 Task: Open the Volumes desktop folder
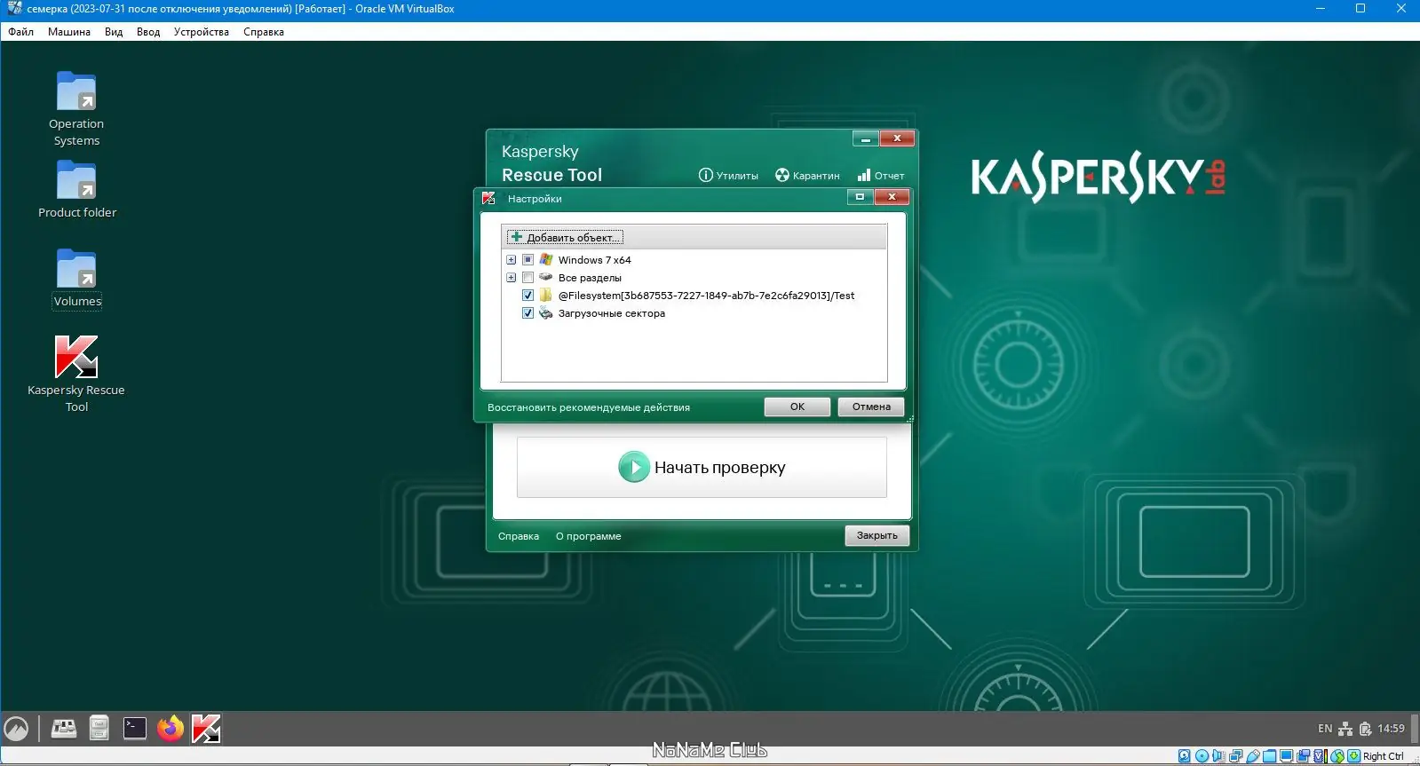[x=76, y=278]
